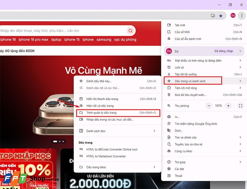
Task: Increase zoom with the plus button
Action: [x=228, y=106]
